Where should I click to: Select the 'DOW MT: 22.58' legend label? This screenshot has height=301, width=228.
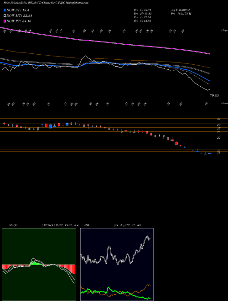(x=19, y=16)
